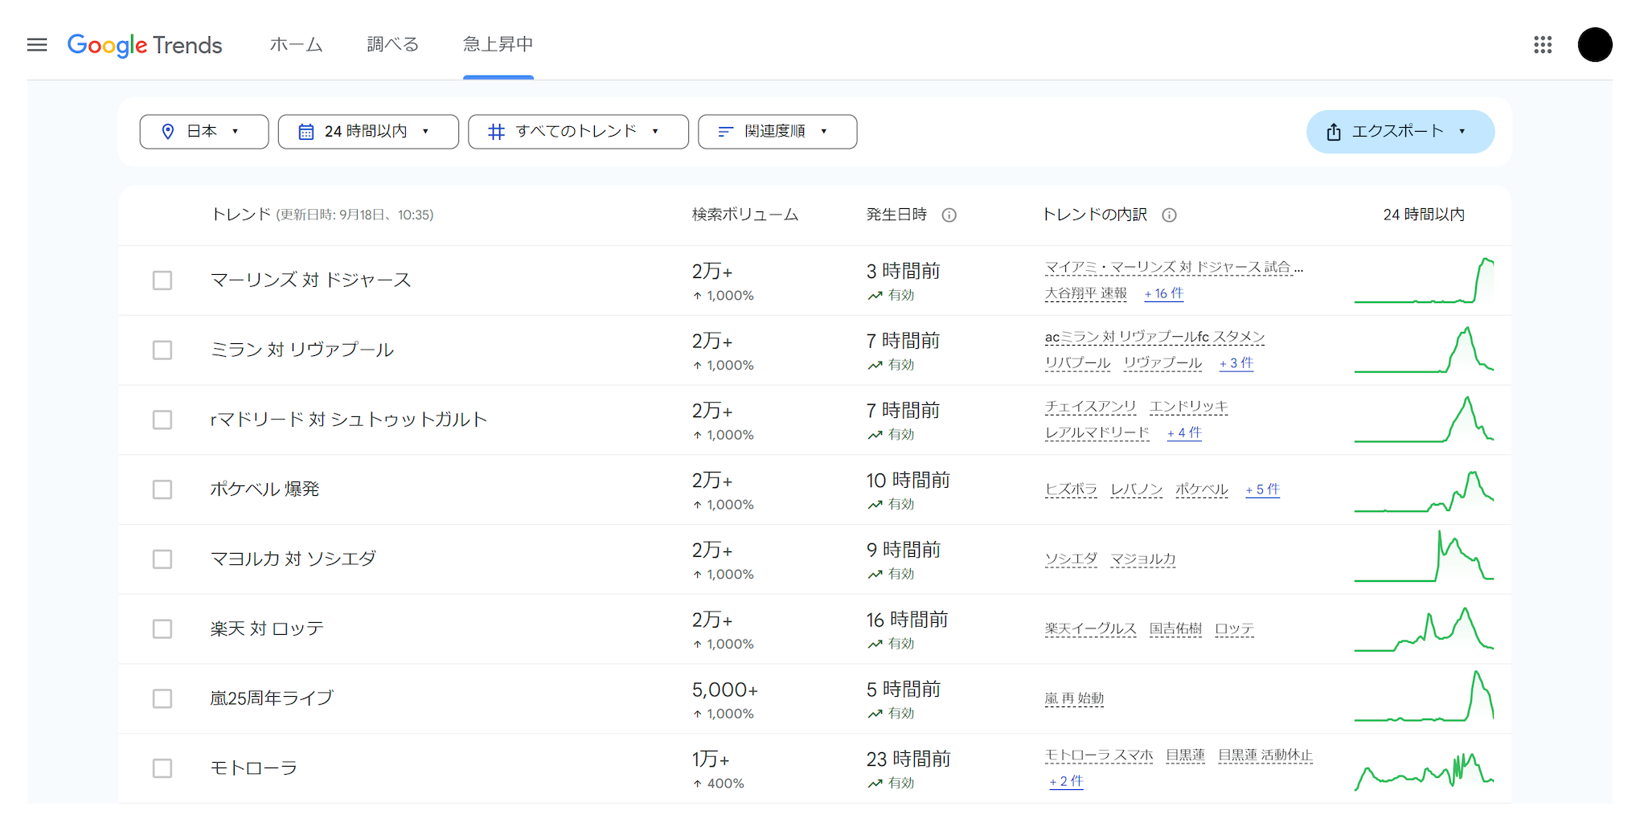
Task: Open the Google apps grid
Action: [x=1542, y=45]
